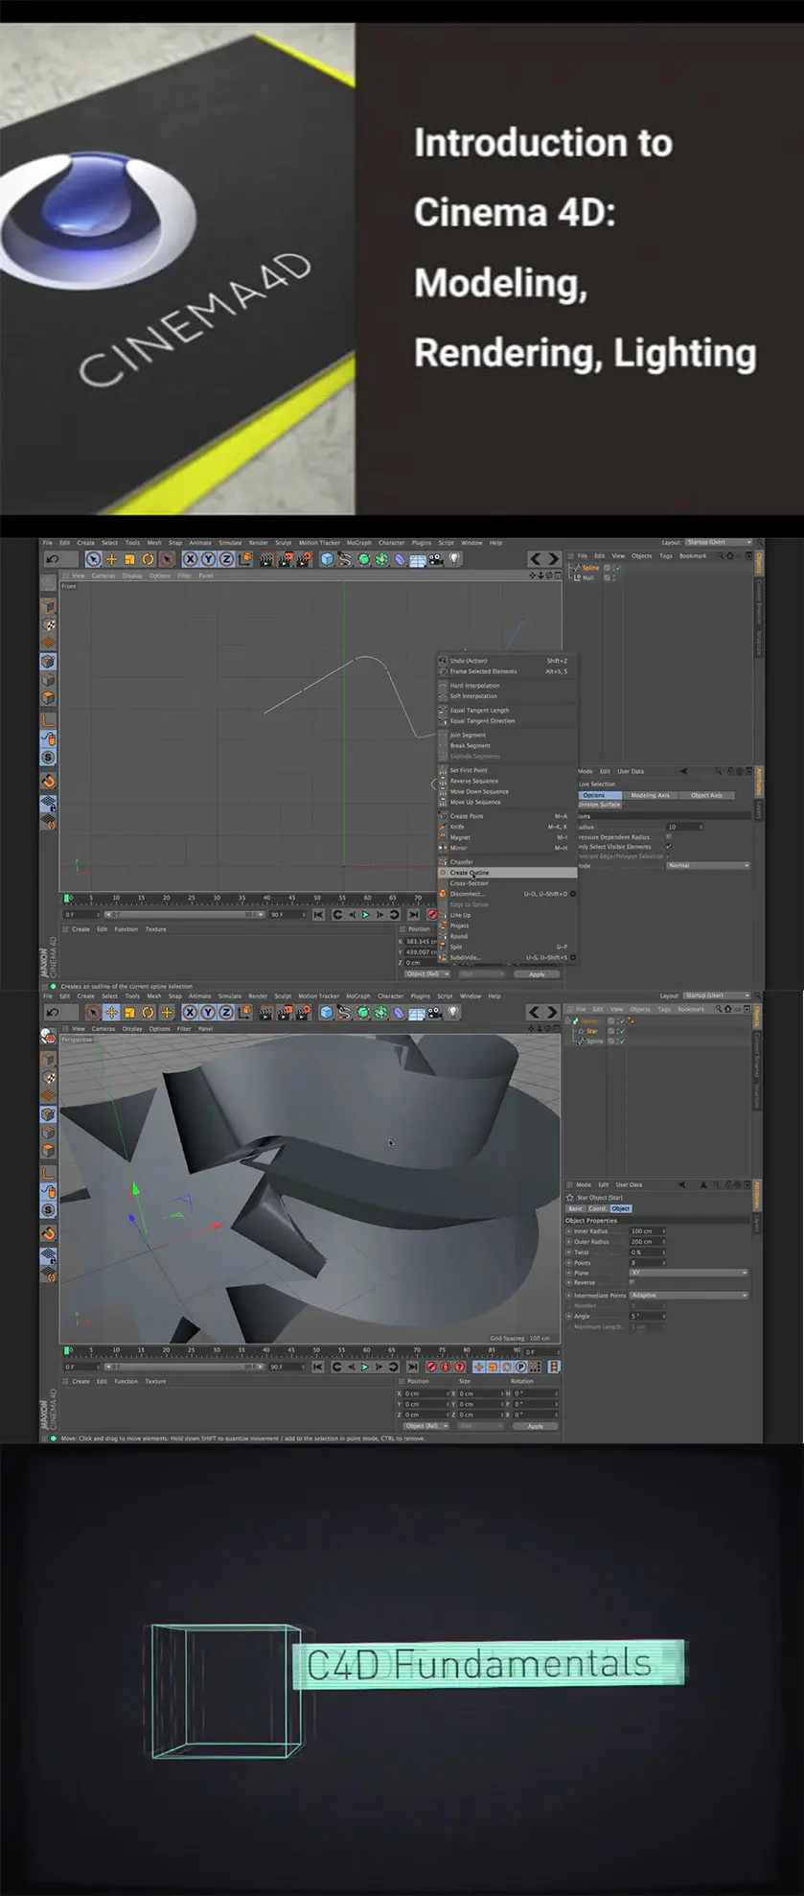This screenshot has width=804, height=1896.
Task: Click Undo arrow in upper Cinema 4D toolbar
Action: click(x=53, y=559)
